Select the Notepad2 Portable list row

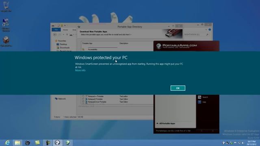(x=117, y=99)
